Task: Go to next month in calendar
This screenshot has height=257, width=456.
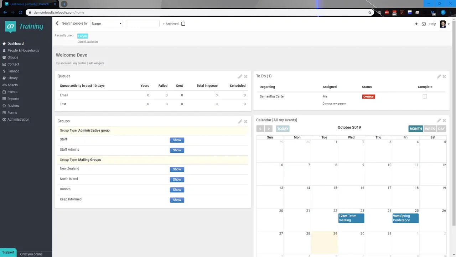Action: 269,129
